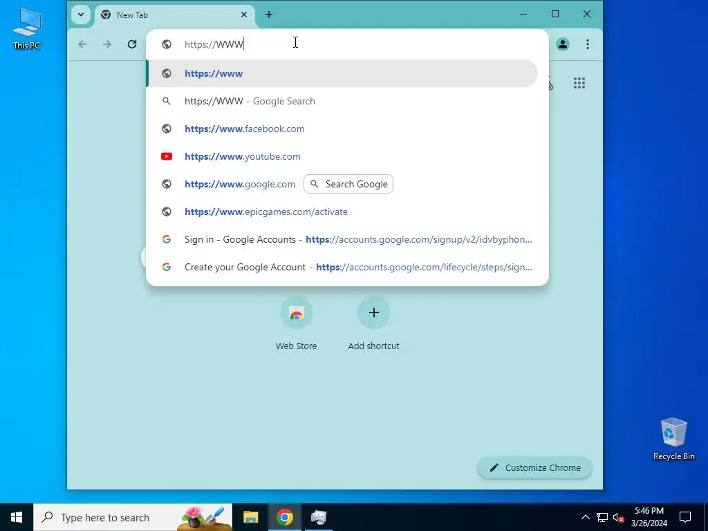Screen dimensions: 708x531
Task: Go forward using the forward arrow
Action: click(x=107, y=44)
